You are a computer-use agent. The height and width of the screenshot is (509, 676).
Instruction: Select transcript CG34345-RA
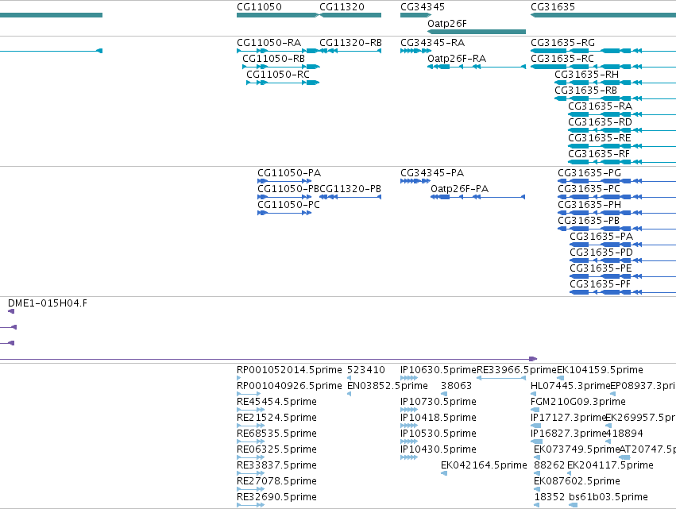(433, 43)
